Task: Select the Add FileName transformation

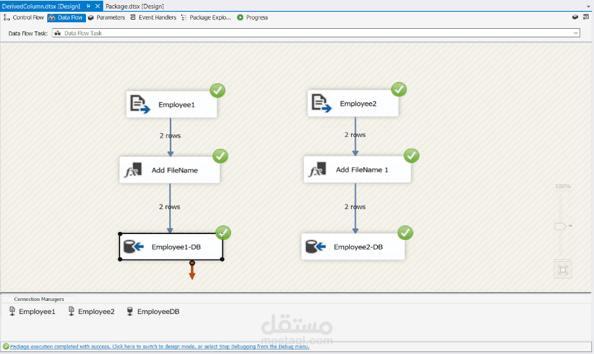Action: pos(170,170)
